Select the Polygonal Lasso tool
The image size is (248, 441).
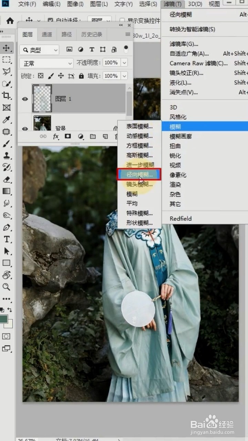click(7, 72)
